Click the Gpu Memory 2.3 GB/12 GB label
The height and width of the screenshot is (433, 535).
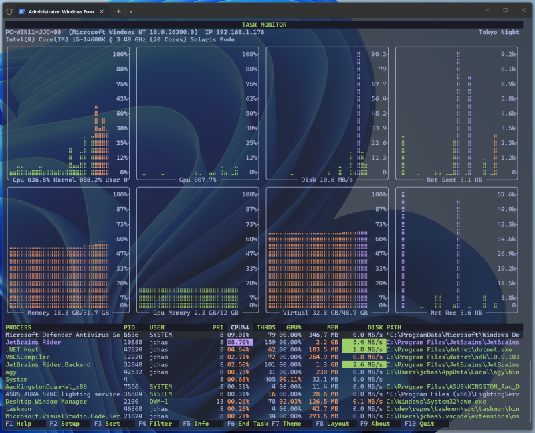(x=196, y=313)
